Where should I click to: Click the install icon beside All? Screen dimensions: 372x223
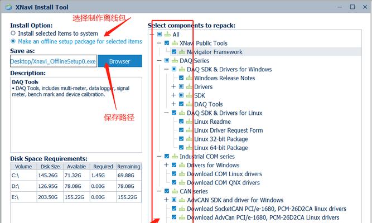coord(167,34)
